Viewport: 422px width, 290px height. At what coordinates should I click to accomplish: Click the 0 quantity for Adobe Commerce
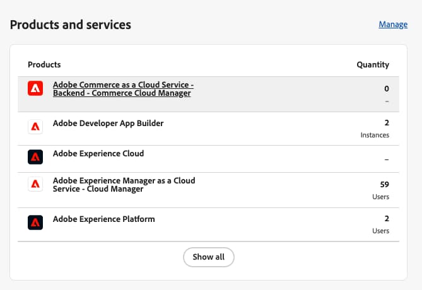tap(386, 89)
